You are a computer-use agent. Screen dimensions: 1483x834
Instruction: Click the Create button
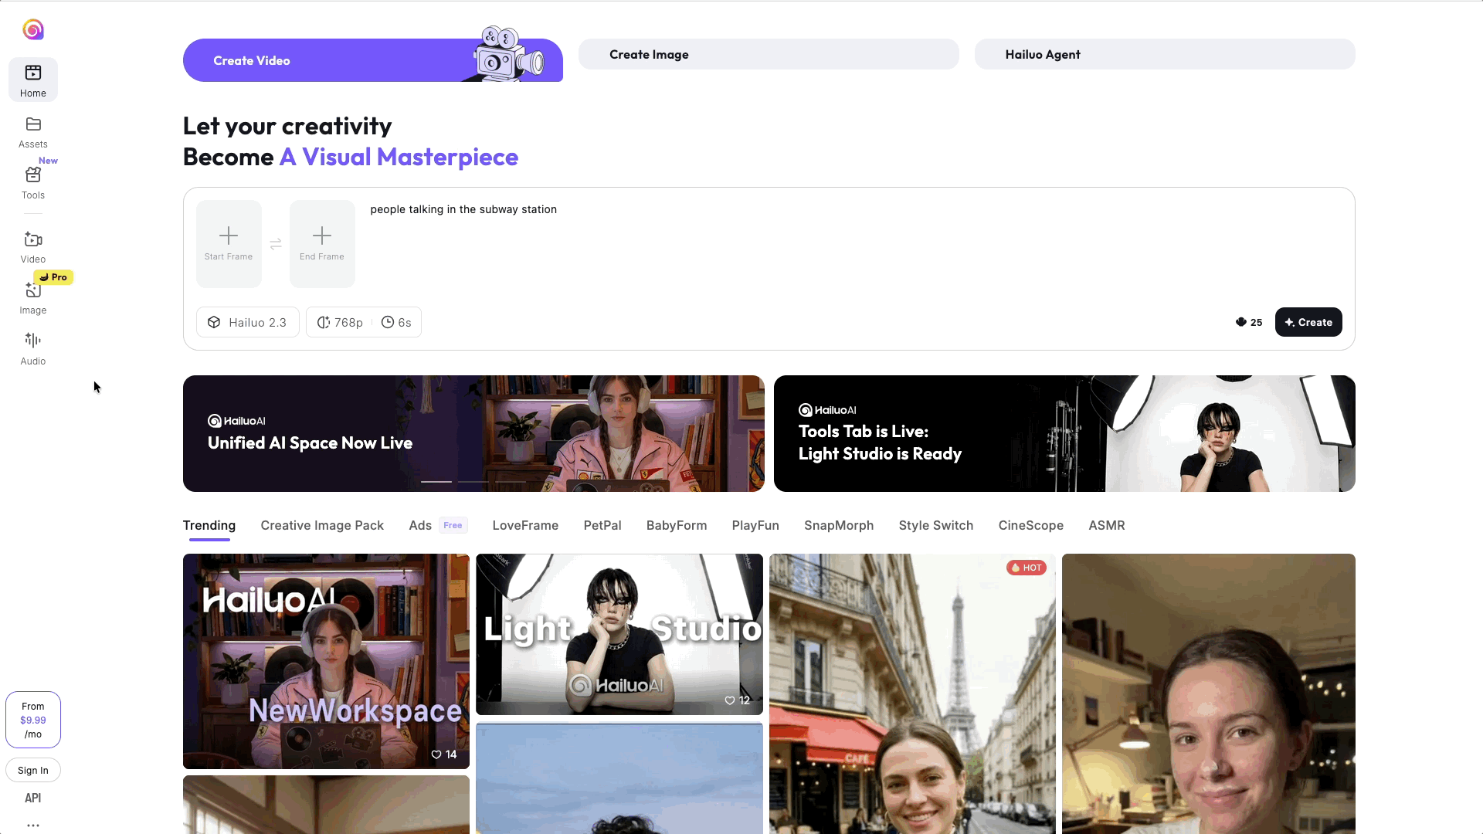[x=1308, y=322]
